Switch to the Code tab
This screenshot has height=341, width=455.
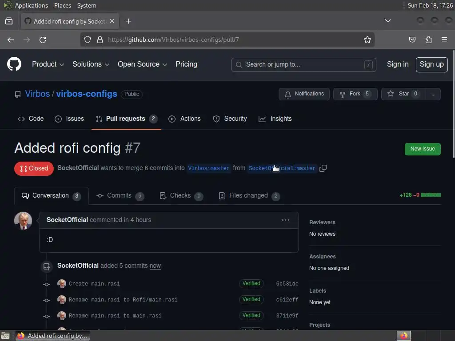click(31, 119)
